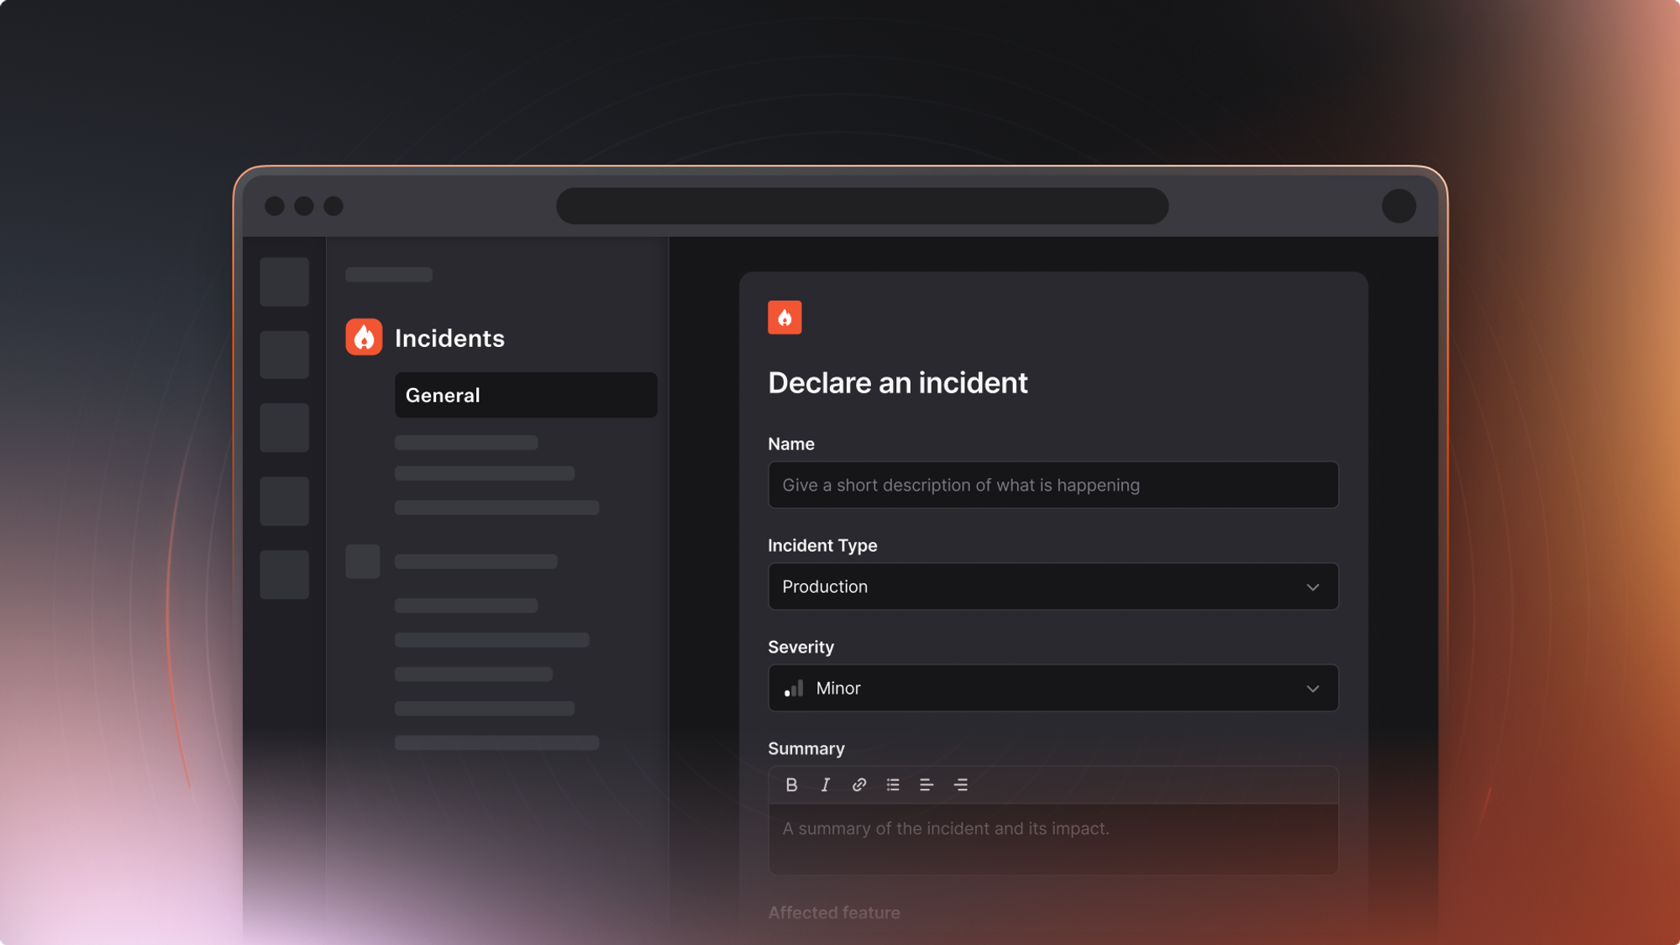The image size is (1680, 945).
Task: Select the align left icon
Action: 927,785
